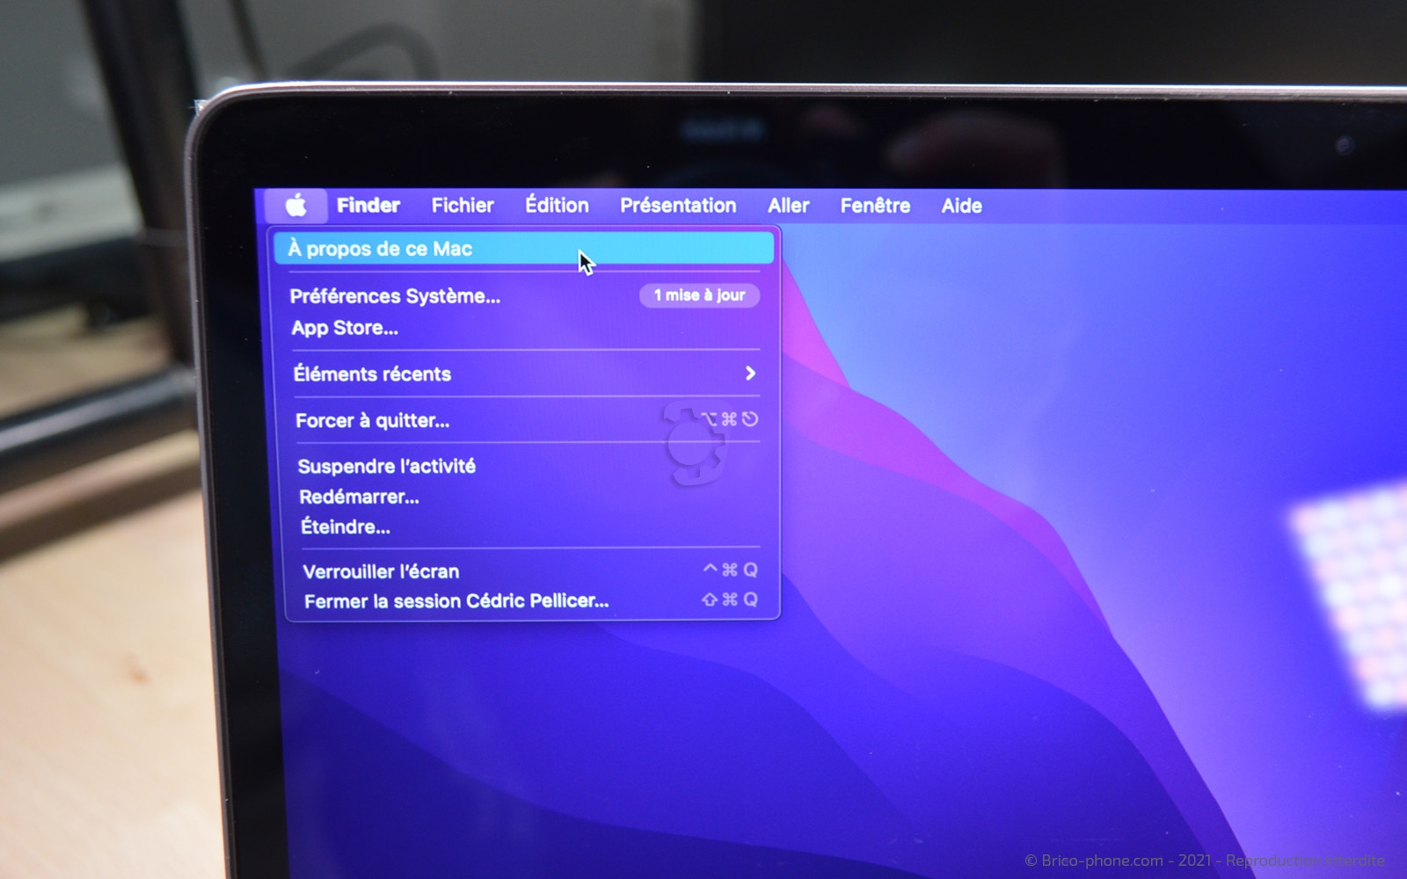This screenshot has width=1407, height=879.
Task: Select À propos de ce Mac
Action: tap(381, 249)
